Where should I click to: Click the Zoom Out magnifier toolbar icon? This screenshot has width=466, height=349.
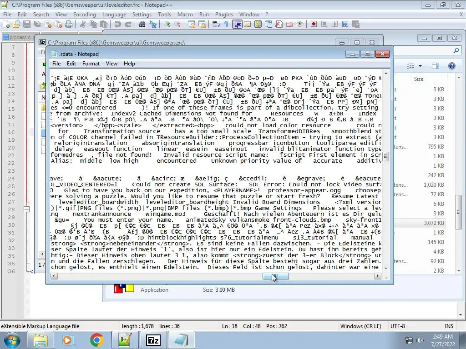pos(177,25)
